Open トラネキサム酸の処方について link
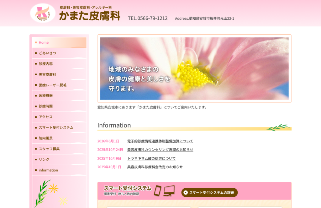The height and width of the screenshot is (208, 321). click(151, 158)
